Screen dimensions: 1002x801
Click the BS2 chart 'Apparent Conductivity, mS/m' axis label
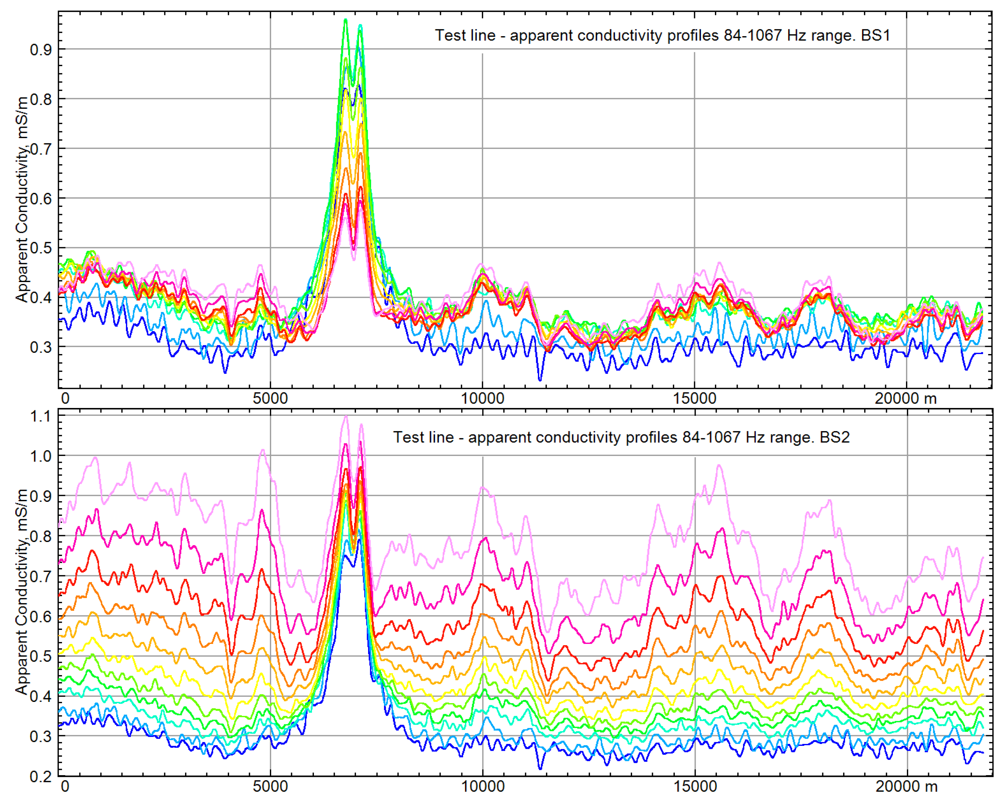click(x=22, y=592)
